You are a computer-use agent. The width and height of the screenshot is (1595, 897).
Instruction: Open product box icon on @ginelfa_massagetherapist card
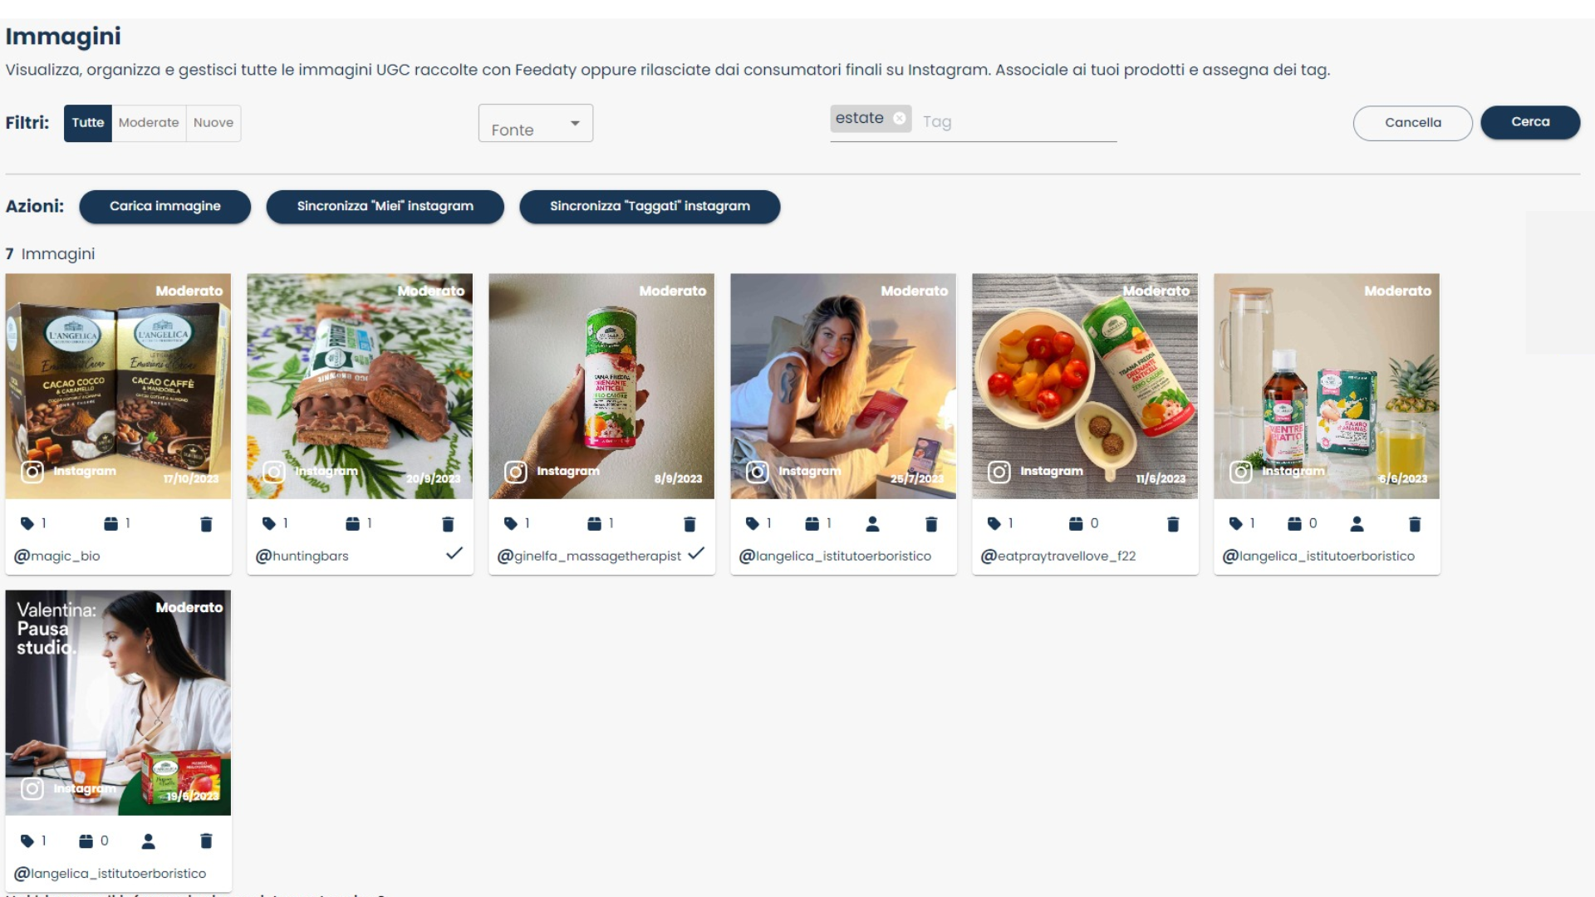click(594, 523)
